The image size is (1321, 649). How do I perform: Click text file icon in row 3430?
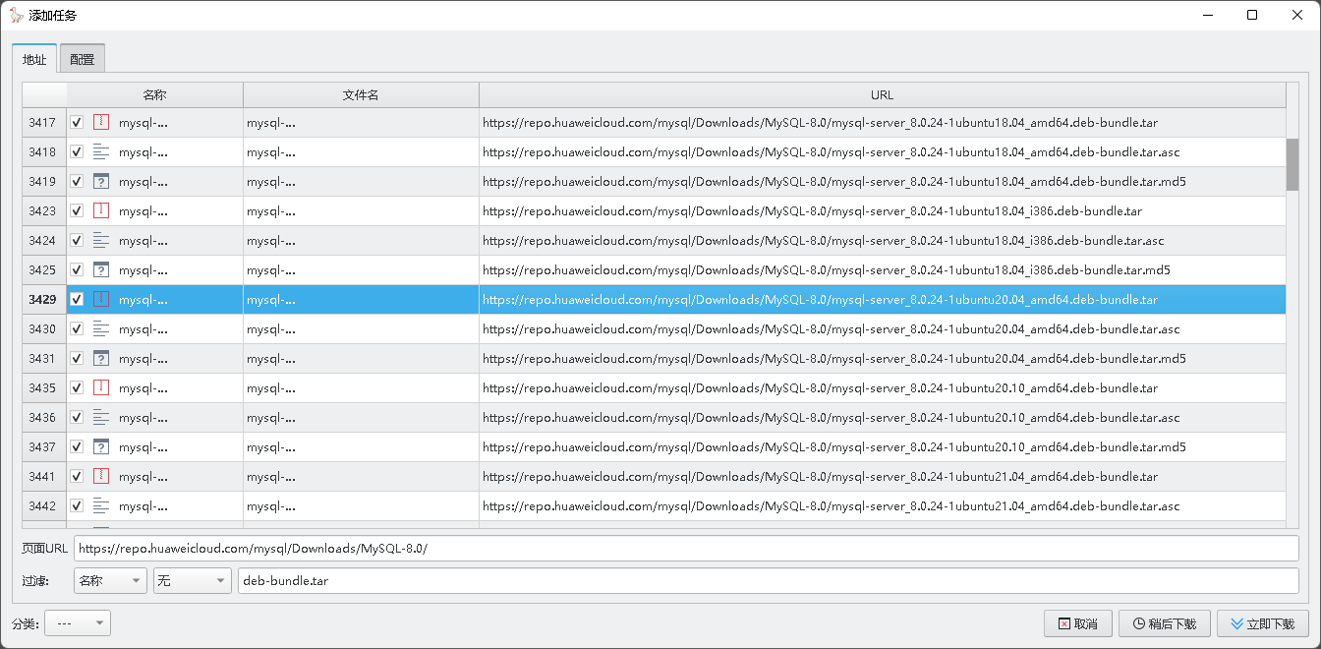(x=101, y=329)
